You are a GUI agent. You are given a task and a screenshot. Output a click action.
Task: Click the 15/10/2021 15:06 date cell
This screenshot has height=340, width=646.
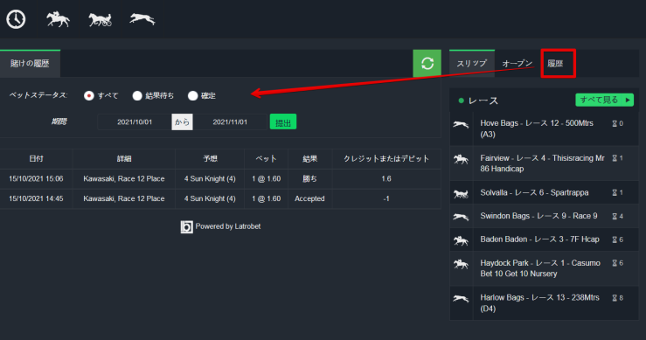36,179
